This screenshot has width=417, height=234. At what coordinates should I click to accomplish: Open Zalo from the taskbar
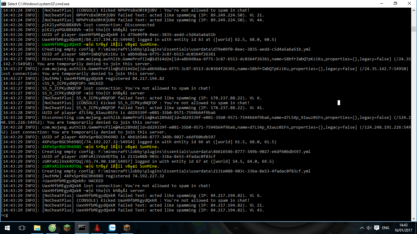(112, 228)
